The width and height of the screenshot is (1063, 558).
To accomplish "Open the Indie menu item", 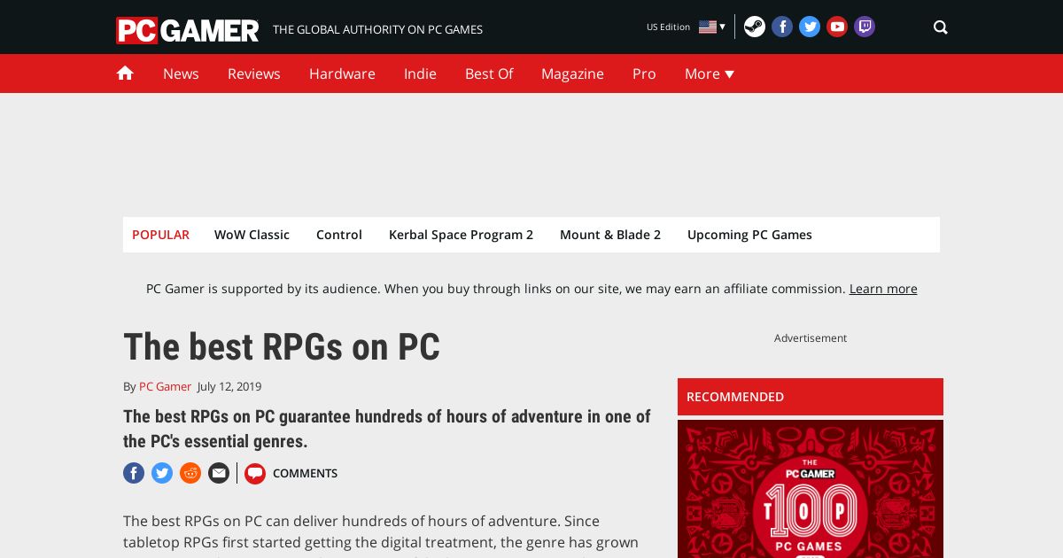I will tap(420, 74).
